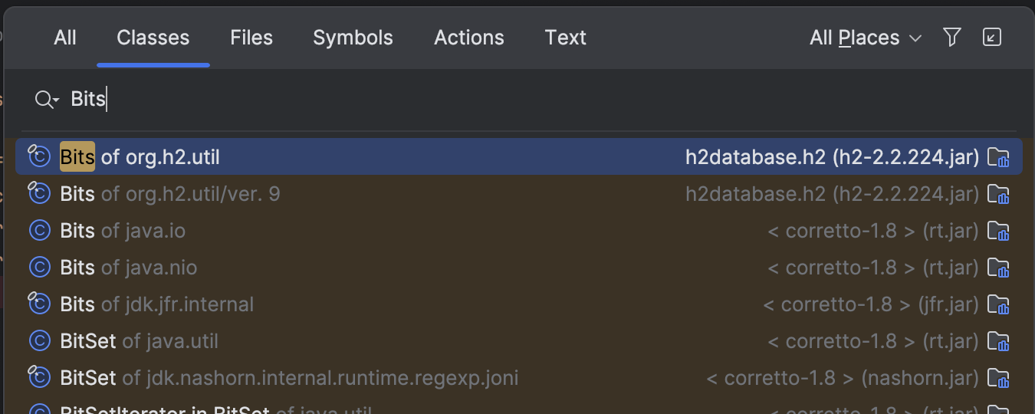Open search results in Find tool window
The image size is (1035, 414).
[x=992, y=38]
